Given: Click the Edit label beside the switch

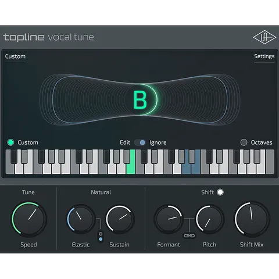Looking at the screenshot, I should point(125,142).
